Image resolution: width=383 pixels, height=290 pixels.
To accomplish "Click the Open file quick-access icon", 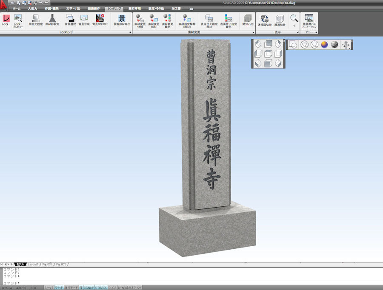I will 12,3.
